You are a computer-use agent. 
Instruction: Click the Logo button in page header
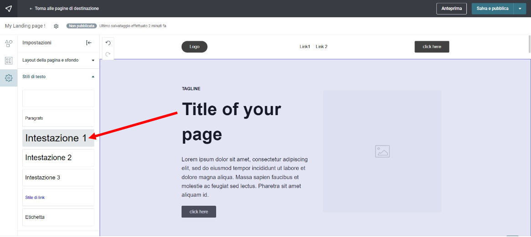click(194, 47)
